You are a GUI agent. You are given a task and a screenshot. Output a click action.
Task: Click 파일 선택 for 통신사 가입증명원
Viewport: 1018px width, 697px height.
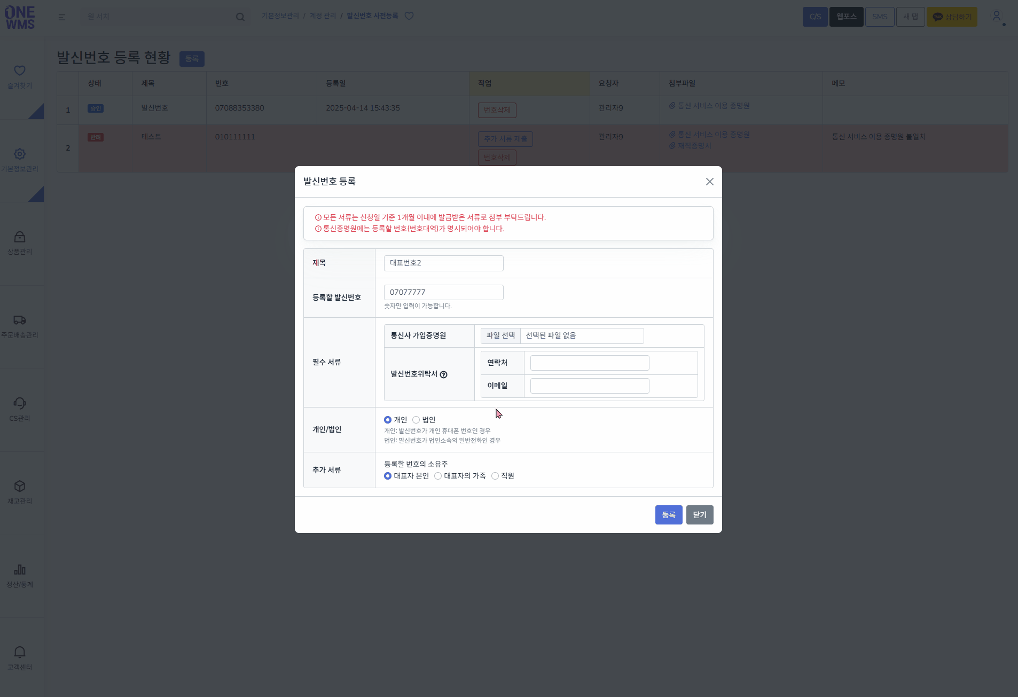[500, 335]
